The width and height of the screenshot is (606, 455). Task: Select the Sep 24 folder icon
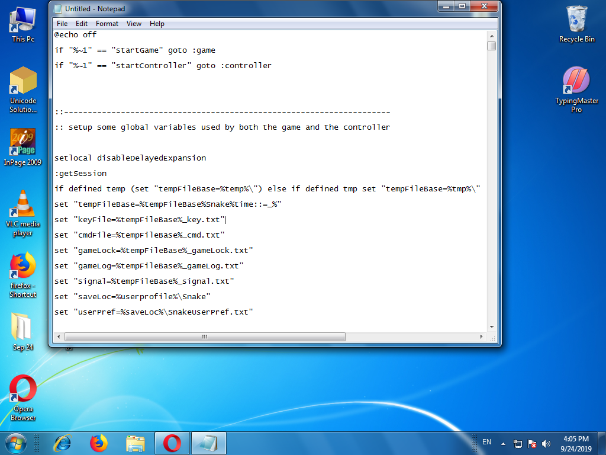[x=23, y=332]
